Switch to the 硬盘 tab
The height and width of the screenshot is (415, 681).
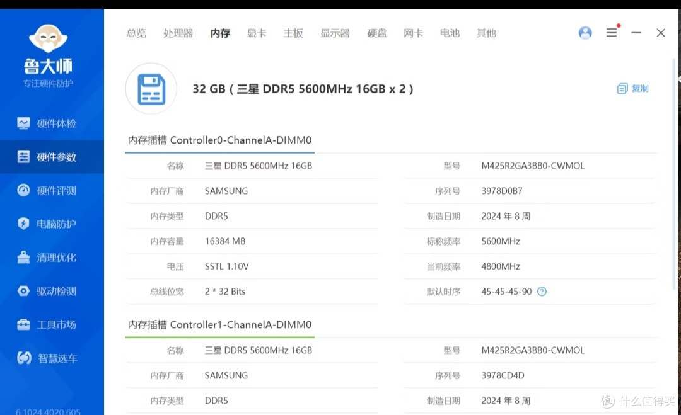377,33
